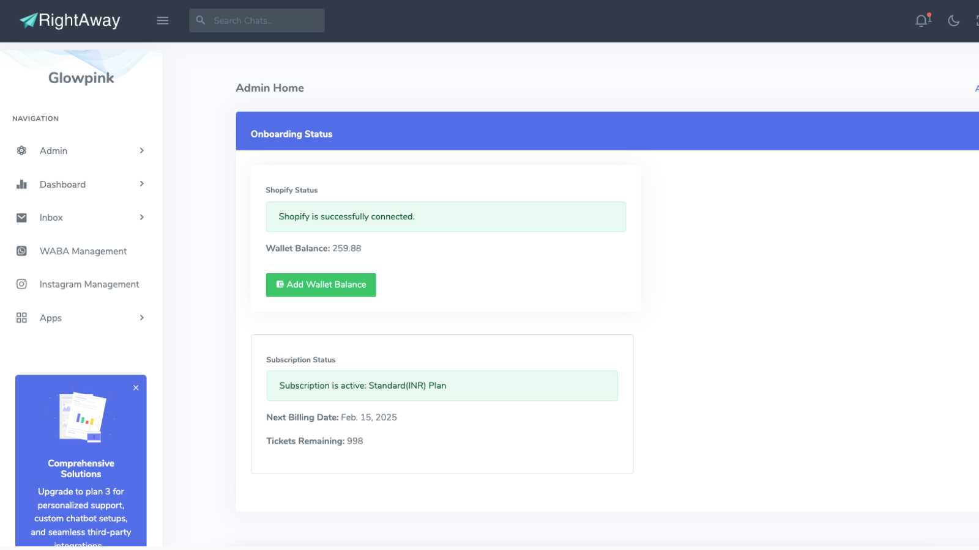The image size is (979, 550).
Task: Select WABA Management in the navigation
Action: pos(83,251)
